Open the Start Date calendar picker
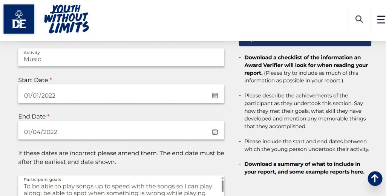This screenshot has height=196, width=386. (x=215, y=96)
